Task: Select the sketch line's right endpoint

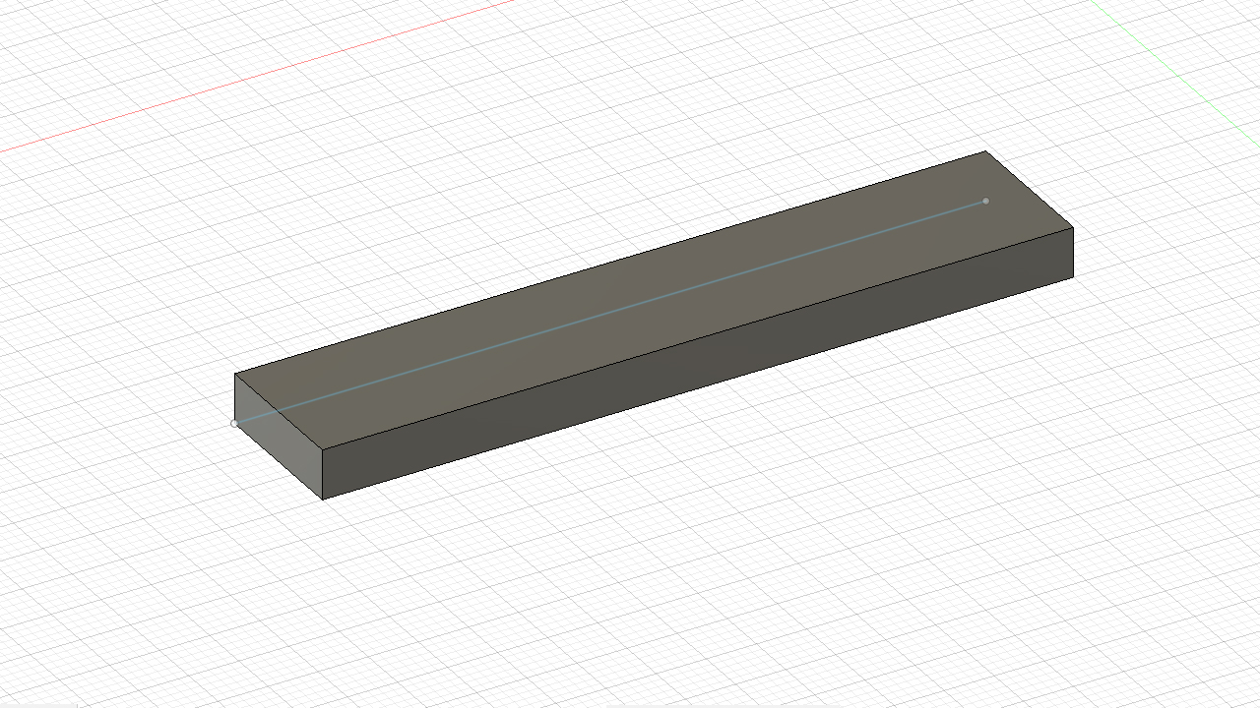Action: pos(985,202)
